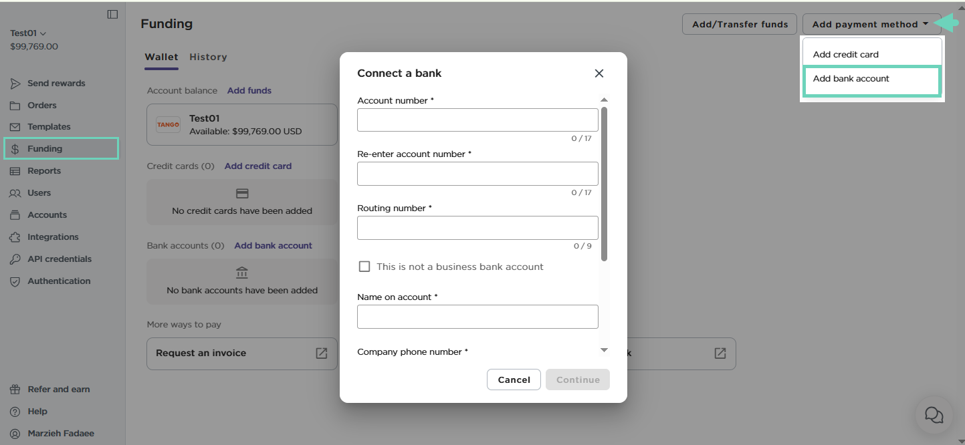Switch to the History tab
Viewport: 965px width, 445px height.
[208, 57]
